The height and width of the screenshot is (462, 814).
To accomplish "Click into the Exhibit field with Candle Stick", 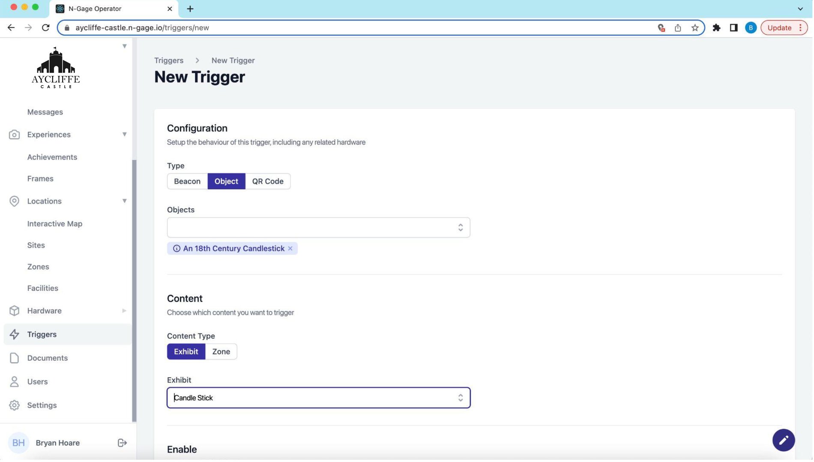I will coord(319,398).
